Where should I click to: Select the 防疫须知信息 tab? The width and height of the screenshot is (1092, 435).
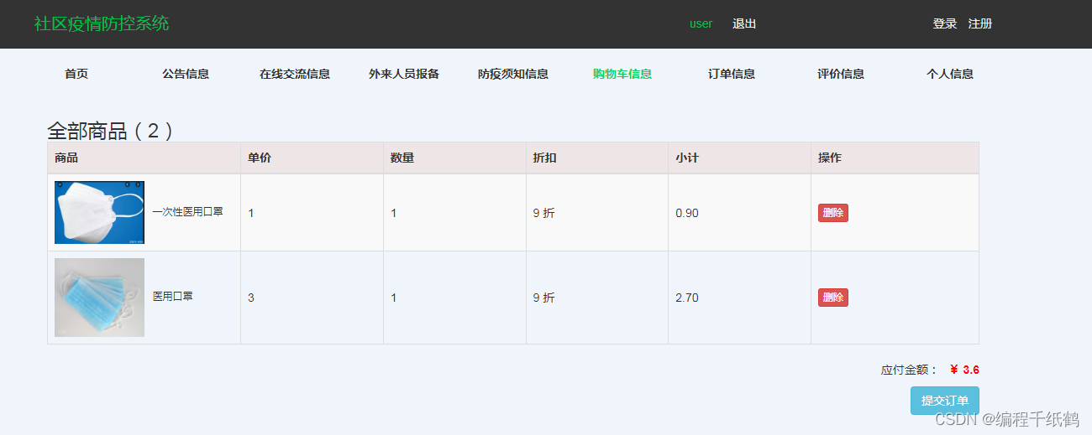513,74
